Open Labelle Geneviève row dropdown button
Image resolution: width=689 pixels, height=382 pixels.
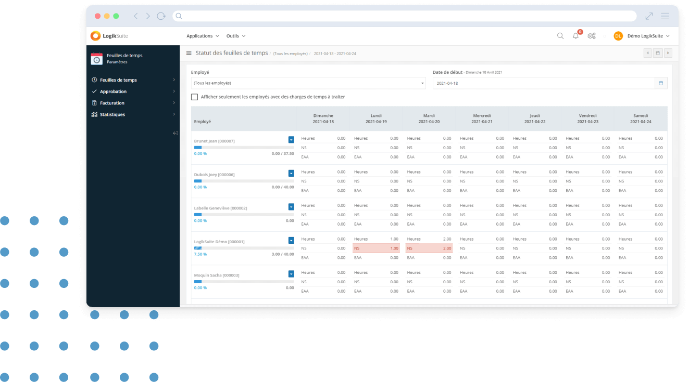(x=291, y=207)
